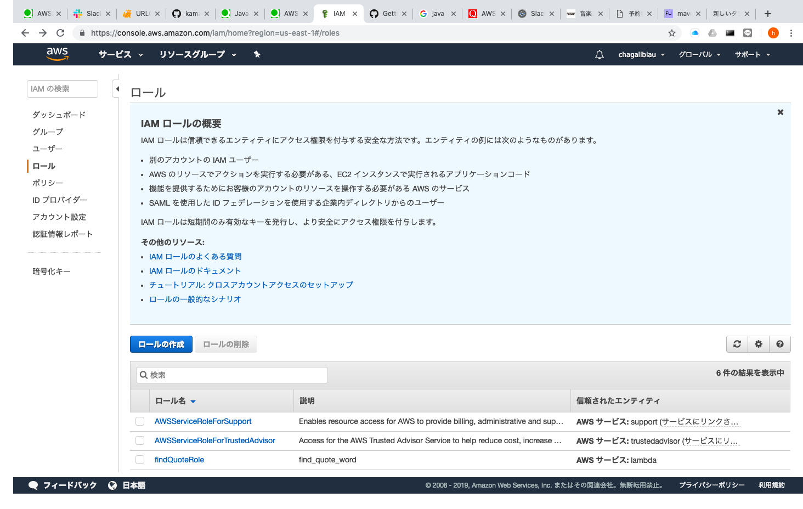Open the サポート dropdown menu

point(753,54)
